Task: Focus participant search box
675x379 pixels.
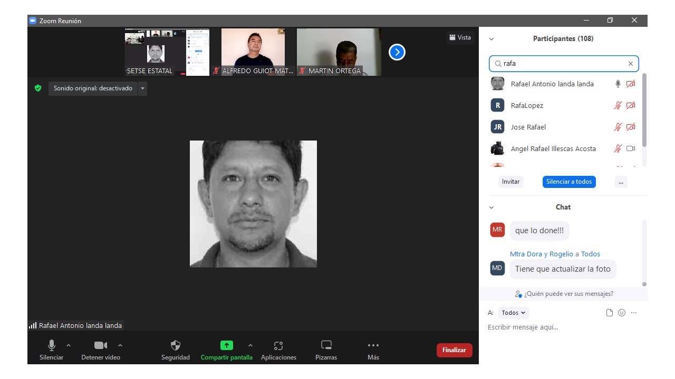Action: coord(564,64)
